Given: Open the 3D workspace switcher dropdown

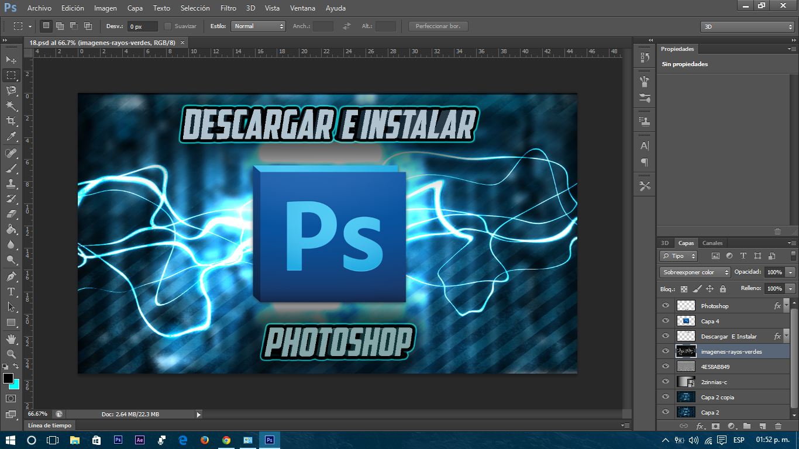Looking at the screenshot, I should [747, 27].
